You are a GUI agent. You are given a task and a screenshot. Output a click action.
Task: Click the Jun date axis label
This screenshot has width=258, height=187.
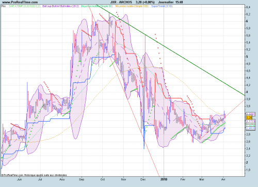pos(20,179)
